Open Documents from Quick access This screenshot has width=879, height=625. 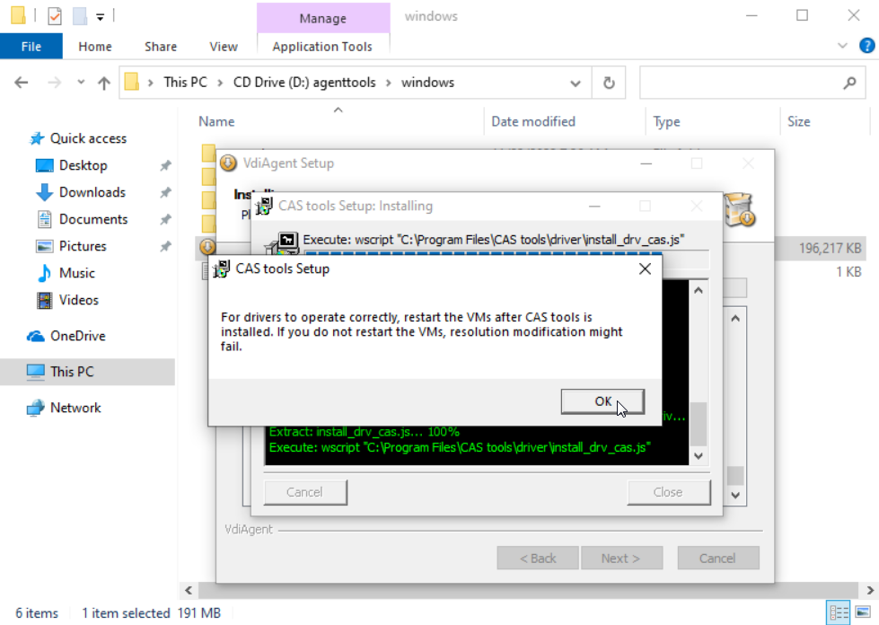(x=93, y=219)
